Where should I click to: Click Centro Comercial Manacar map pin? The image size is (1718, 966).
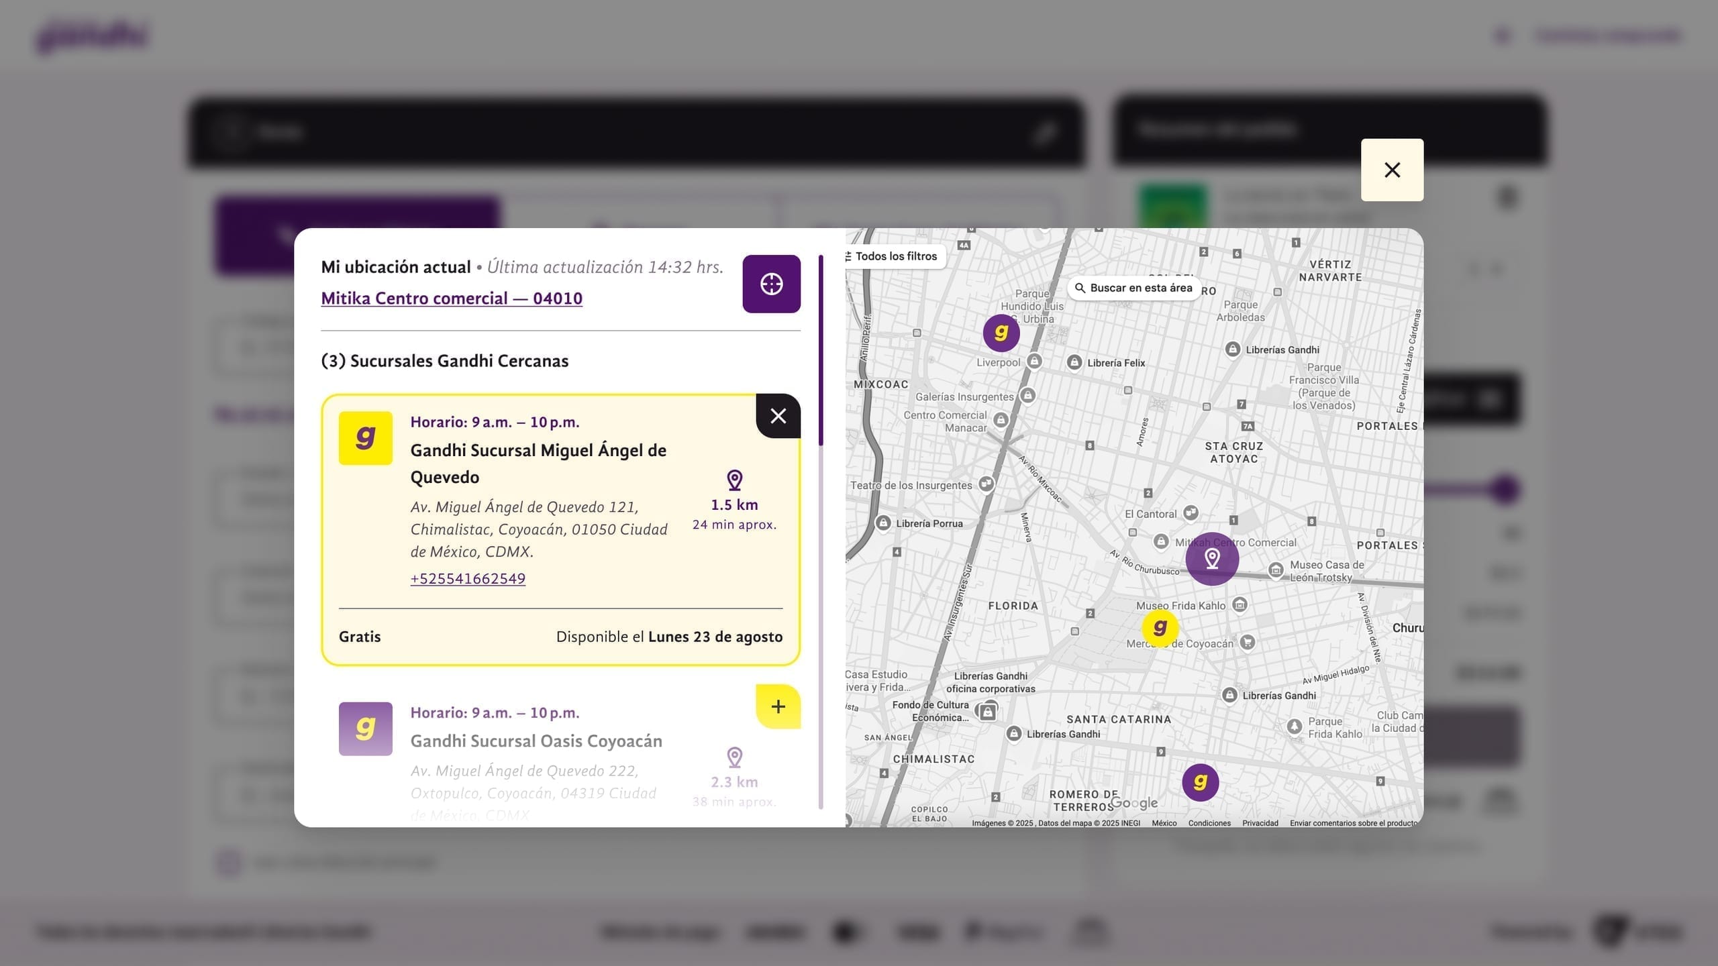coord(1001,420)
